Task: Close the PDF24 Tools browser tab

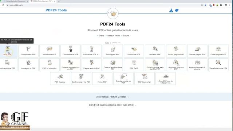Action: click(x=55, y=1)
